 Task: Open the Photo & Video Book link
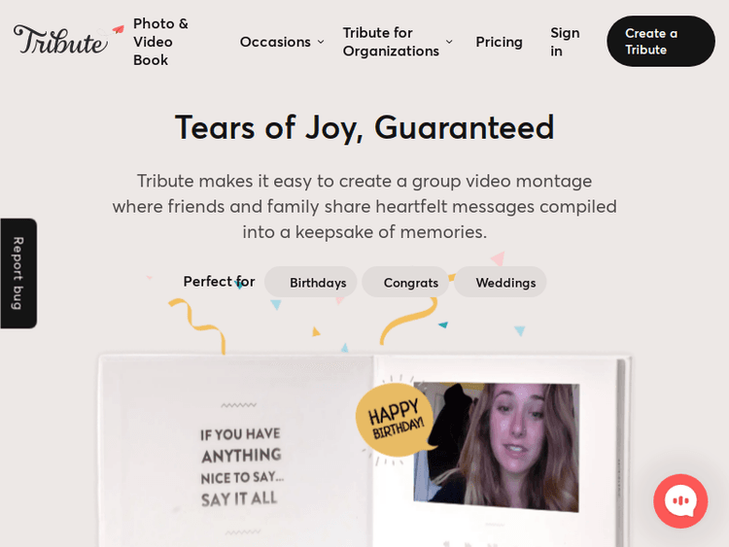[x=160, y=42]
